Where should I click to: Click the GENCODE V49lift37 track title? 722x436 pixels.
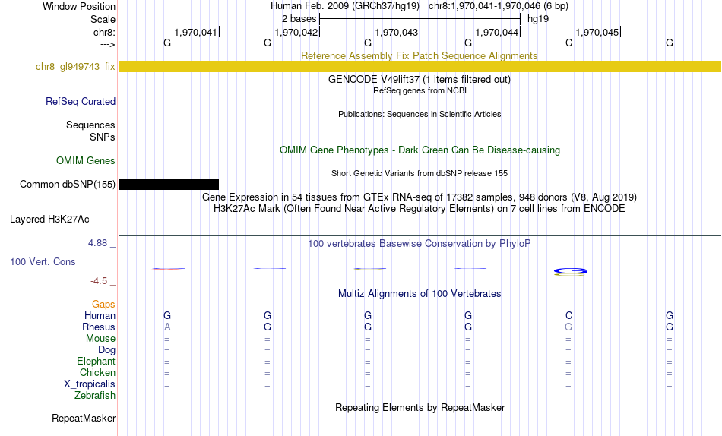click(420, 79)
